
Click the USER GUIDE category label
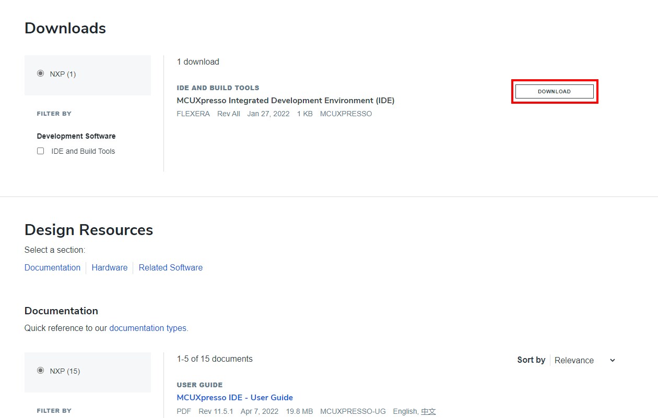199,385
